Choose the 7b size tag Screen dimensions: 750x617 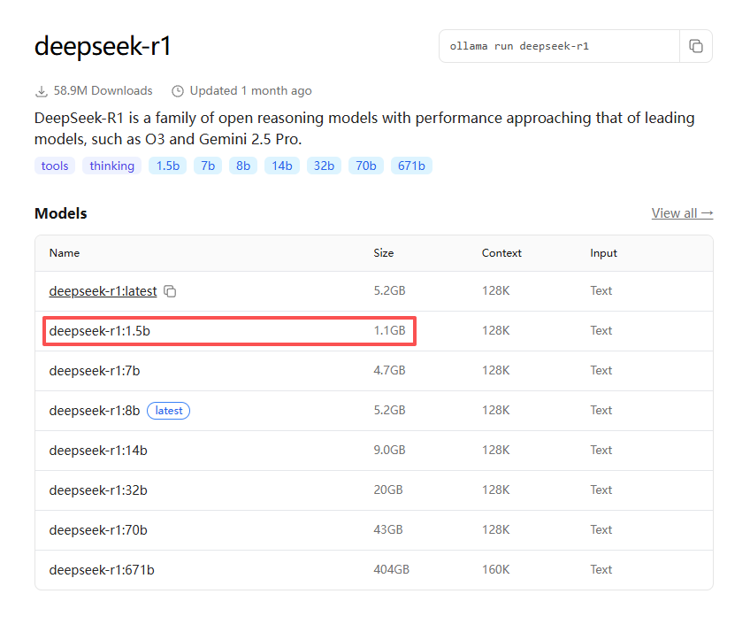click(208, 166)
